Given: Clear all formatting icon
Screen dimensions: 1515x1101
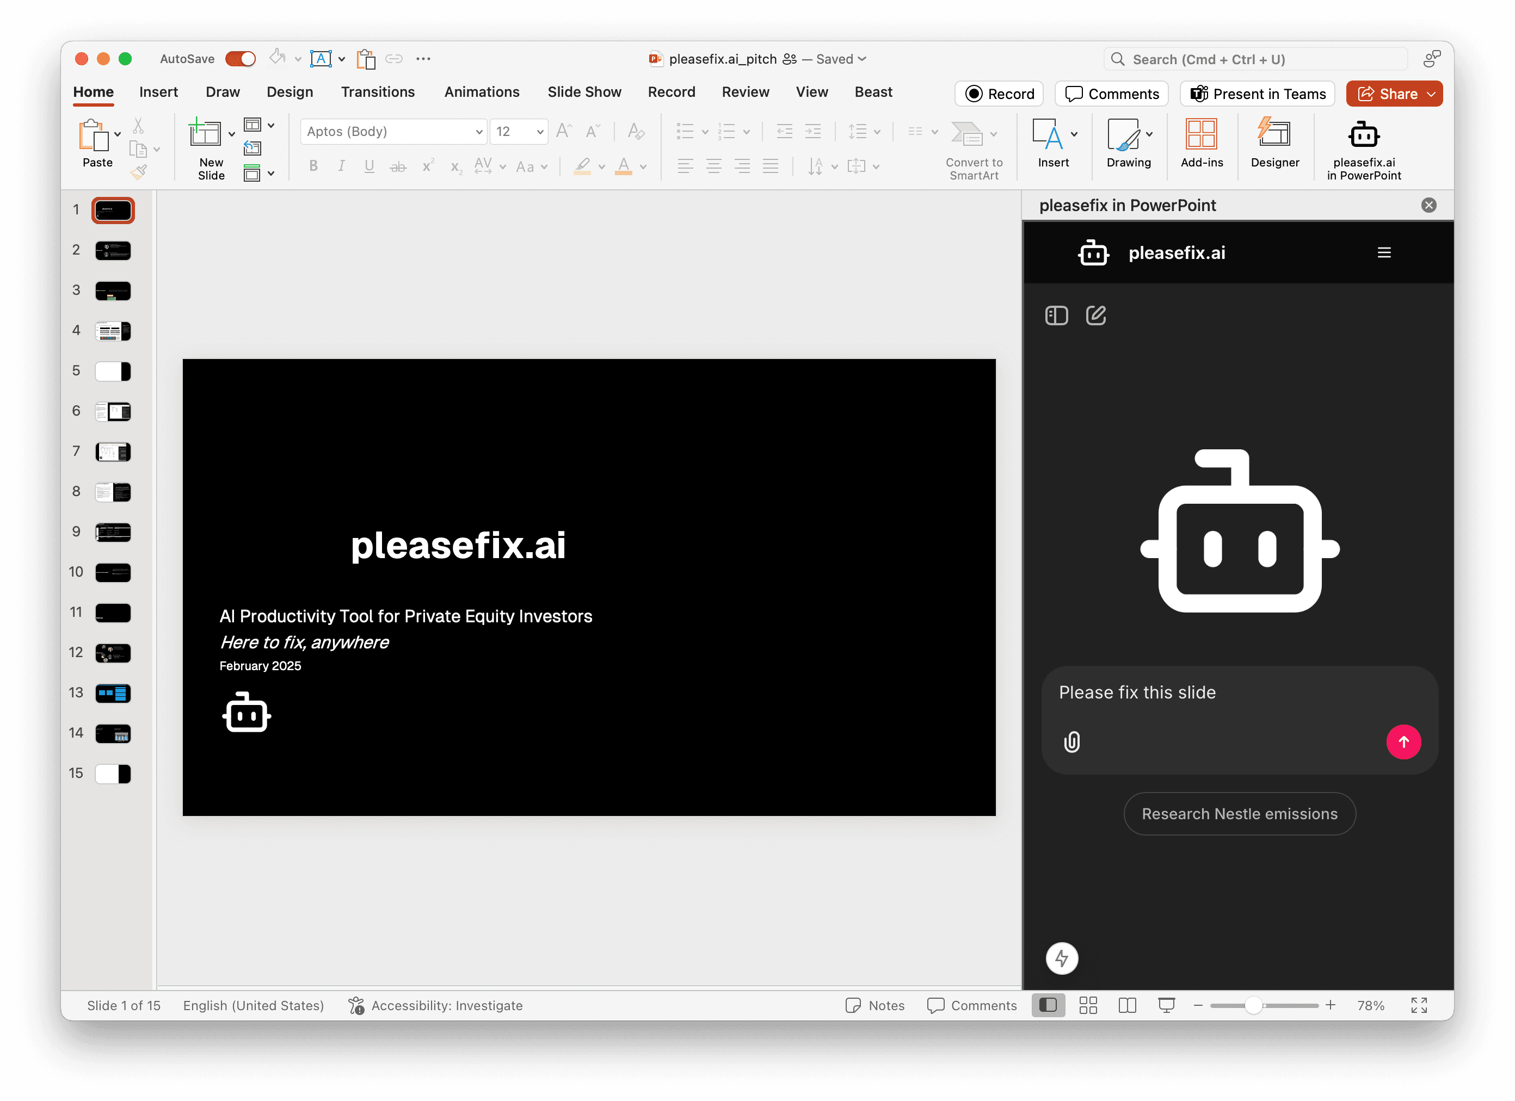Looking at the screenshot, I should (x=637, y=131).
